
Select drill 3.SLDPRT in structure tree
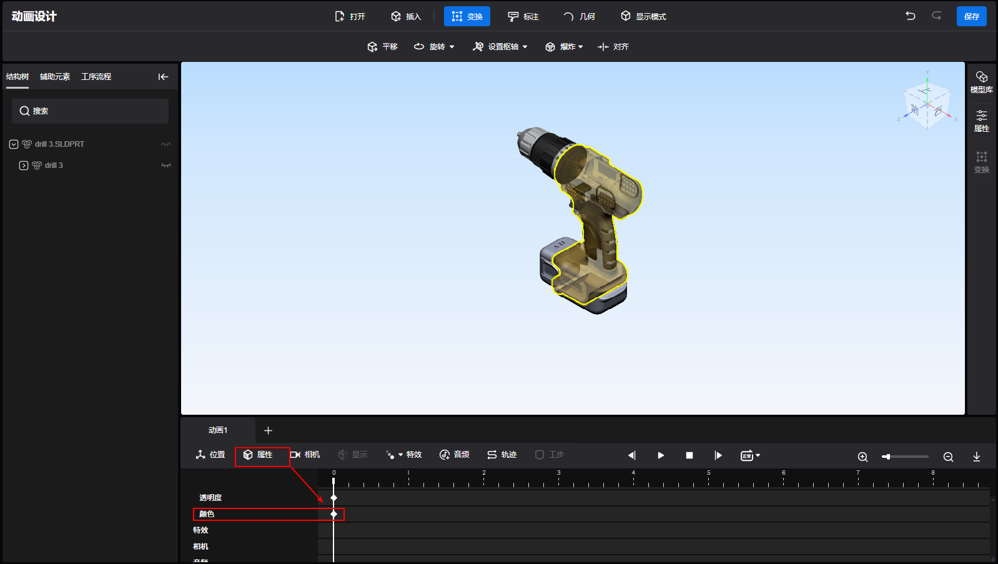click(x=59, y=144)
